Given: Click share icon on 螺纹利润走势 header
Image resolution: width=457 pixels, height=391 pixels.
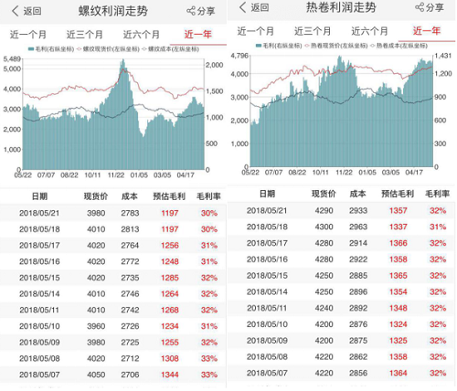Looking at the screenshot, I should [x=191, y=11].
